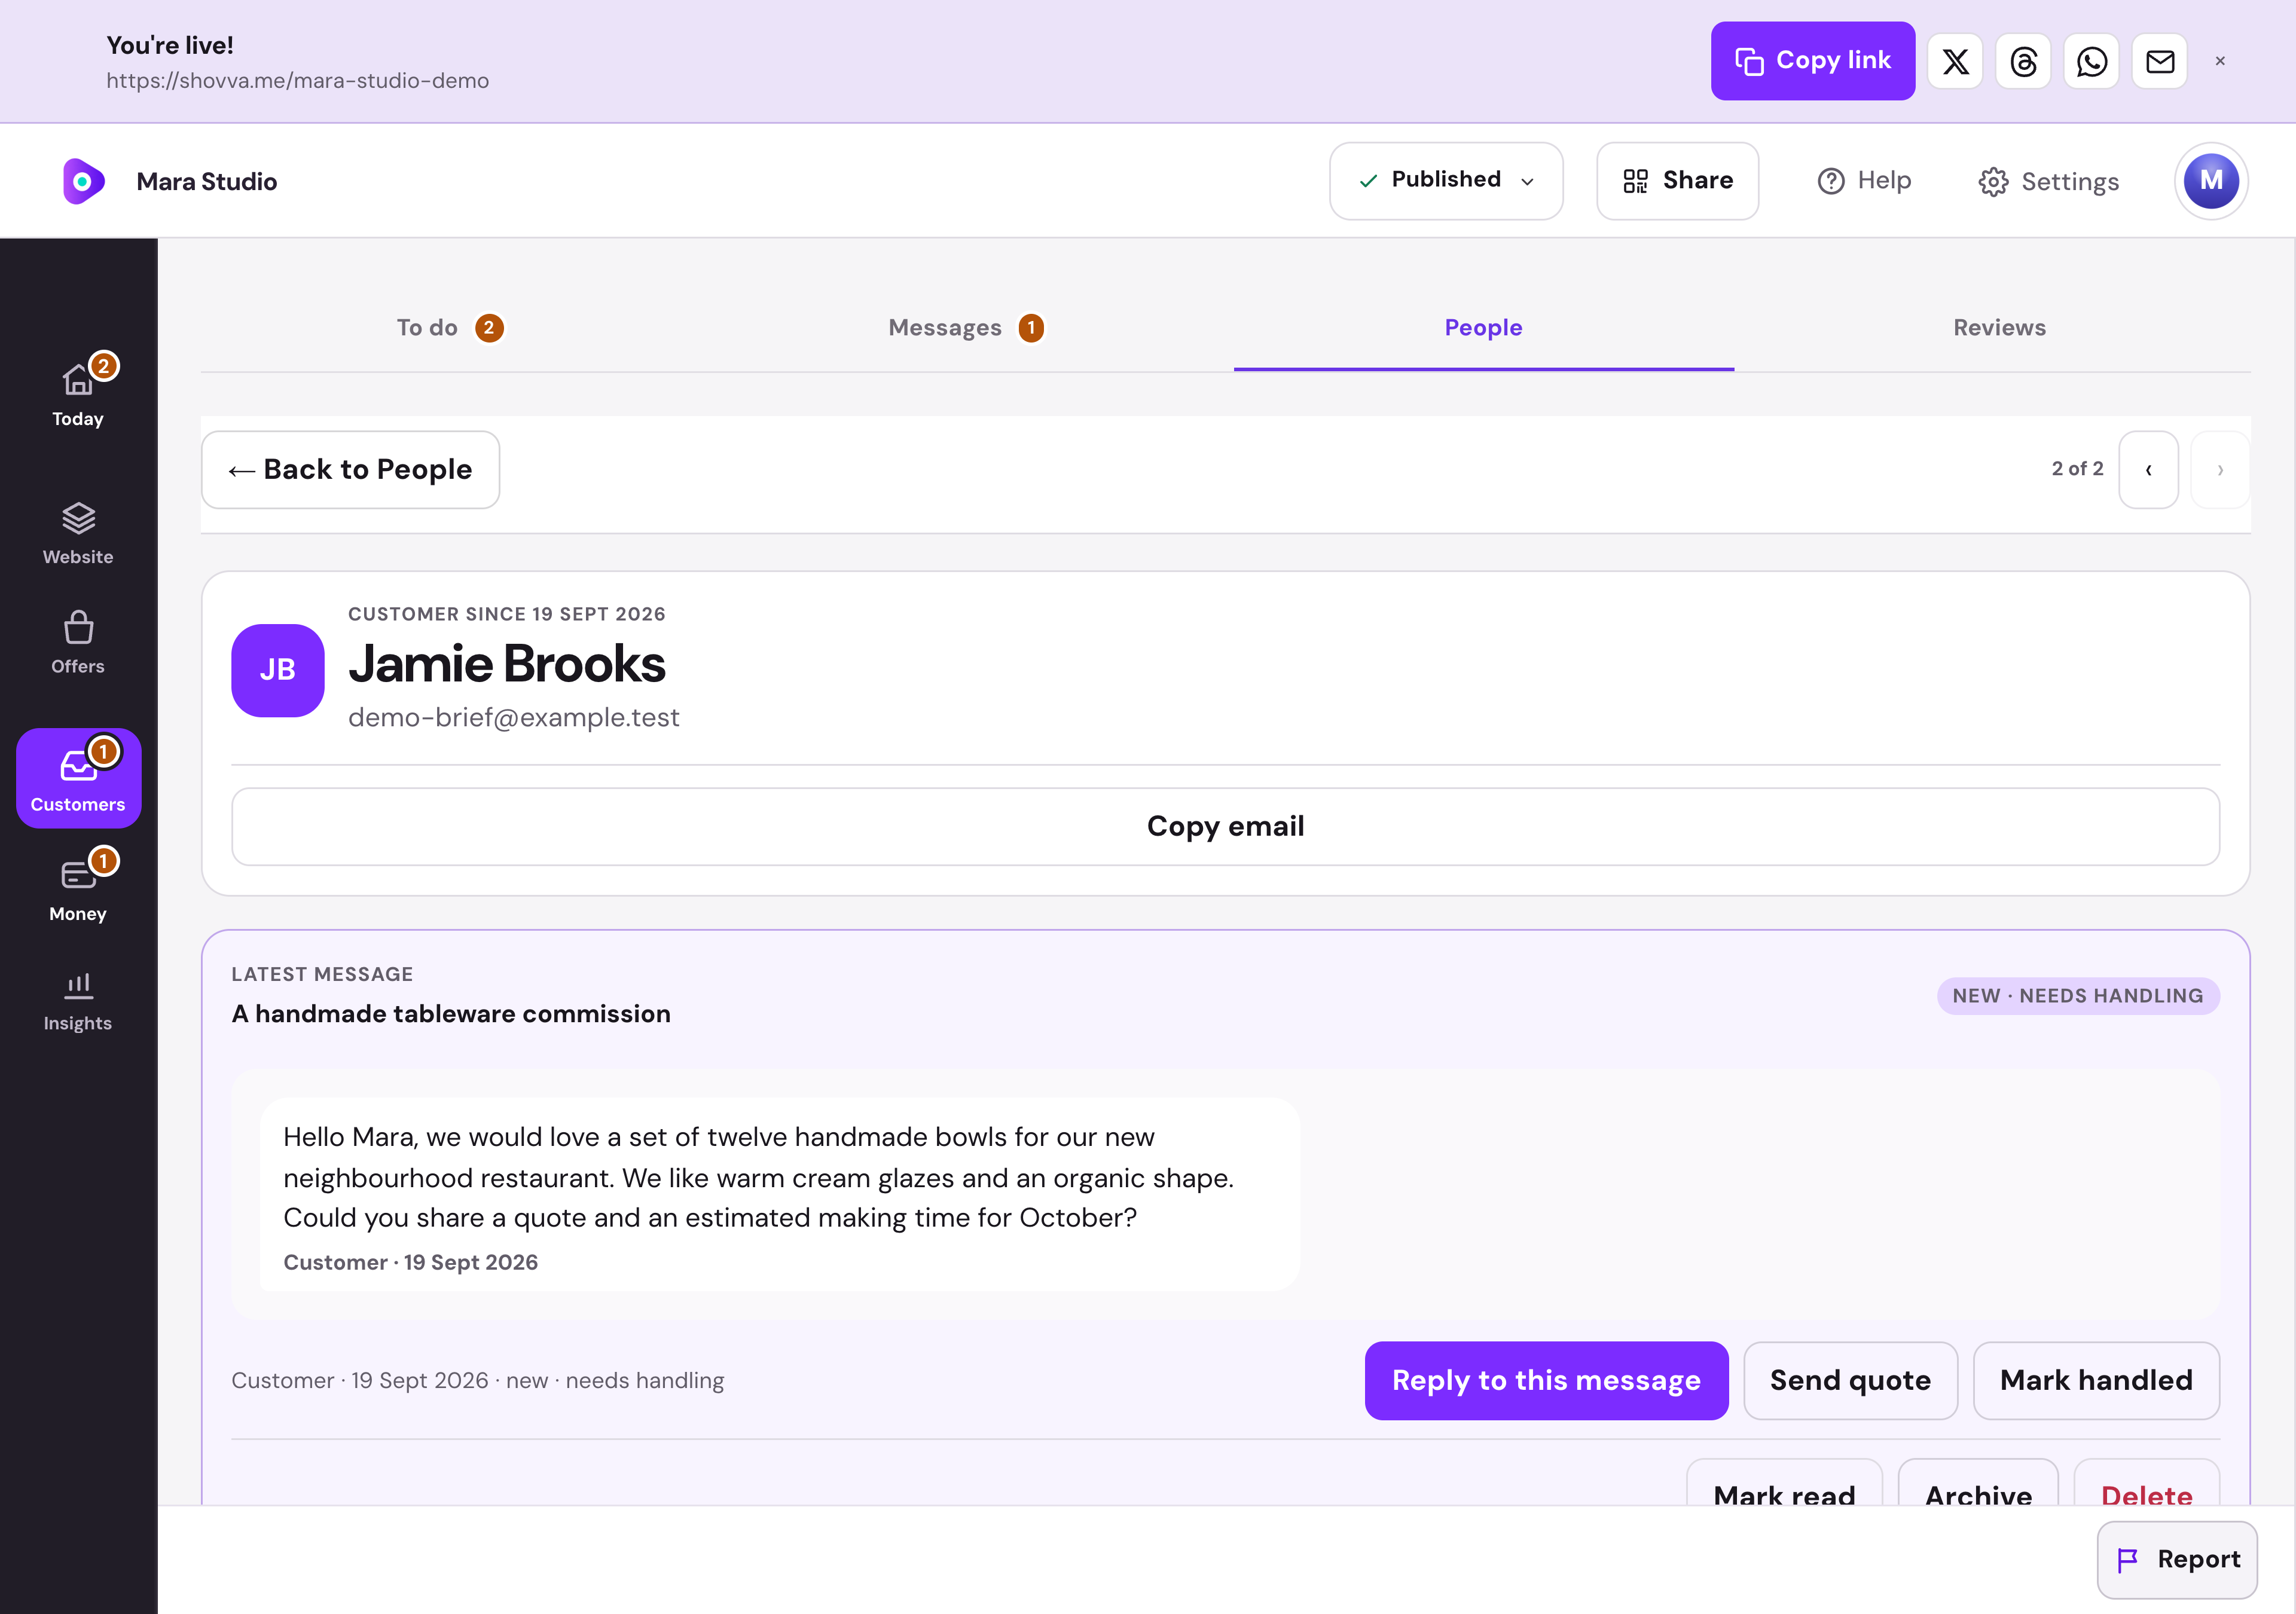The height and width of the screenshot is (1614, 2296).
Task: Click Reply to this message
Action: point(1546,1380)
